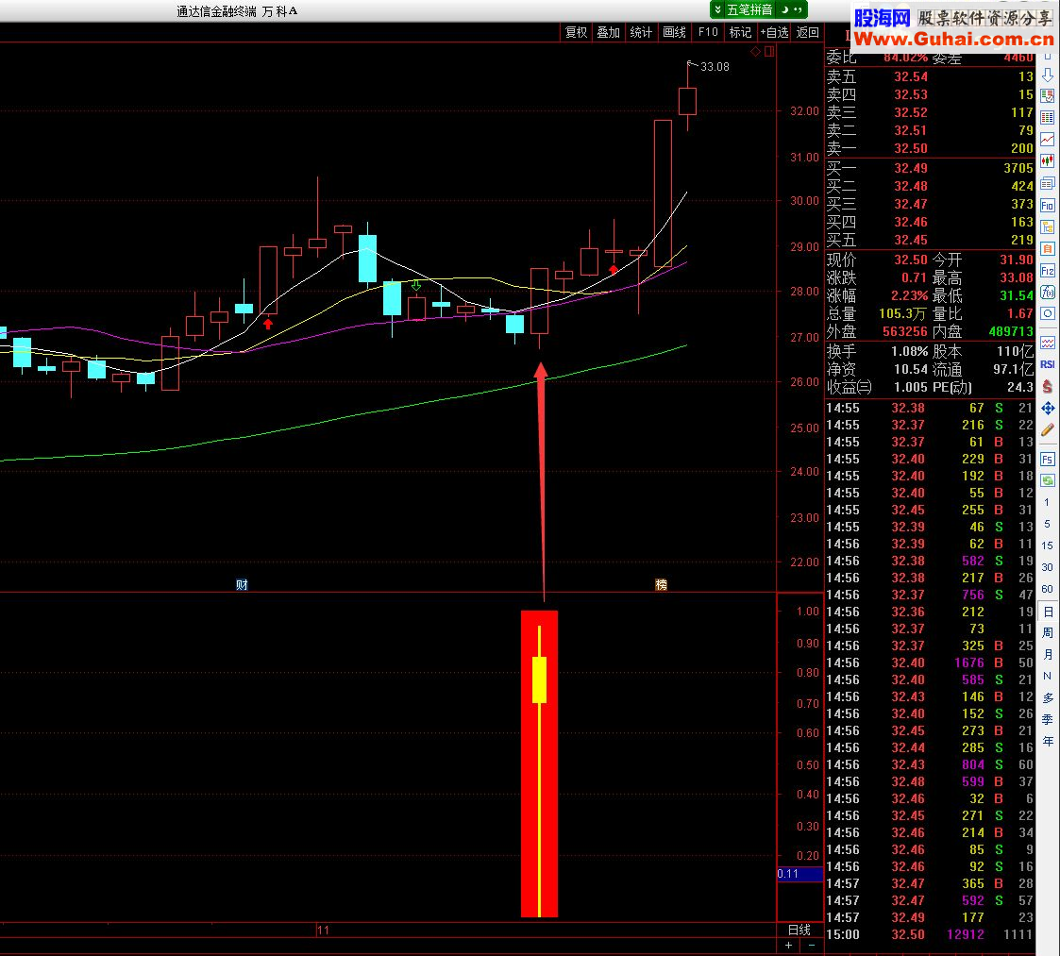The width and height of the screenshot is (1060, 956).
Task: Click the moon icon on input method bar
Action: (x=784, y=9)
